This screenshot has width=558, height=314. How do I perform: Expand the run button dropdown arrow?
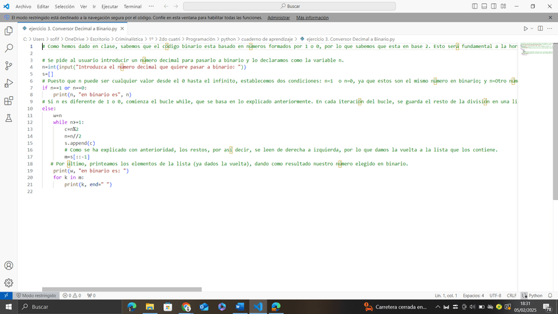click(533, 28)
